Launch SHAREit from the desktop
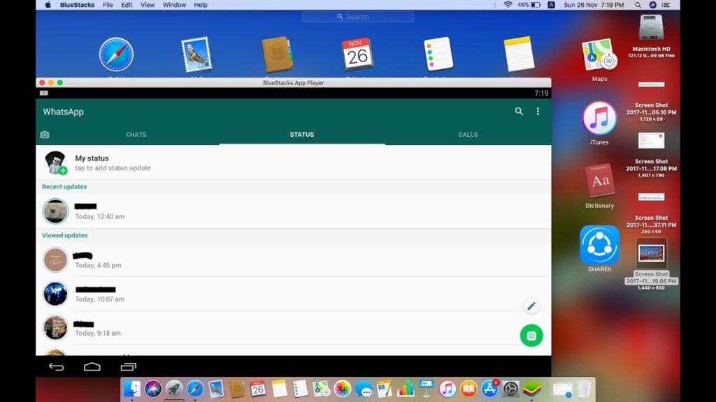Image resolution: width=716 pixels, height=402 pixels. click(599, 246)
